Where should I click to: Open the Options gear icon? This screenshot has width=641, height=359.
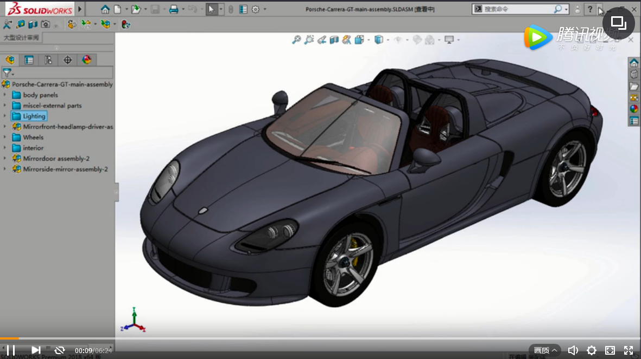(x=256, y=9)
